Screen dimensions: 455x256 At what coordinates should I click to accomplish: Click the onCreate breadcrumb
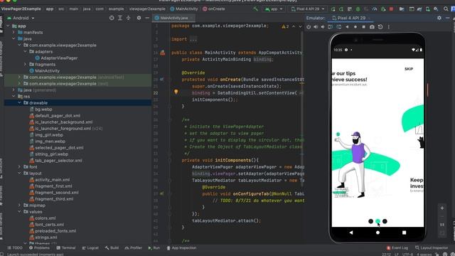213,9
